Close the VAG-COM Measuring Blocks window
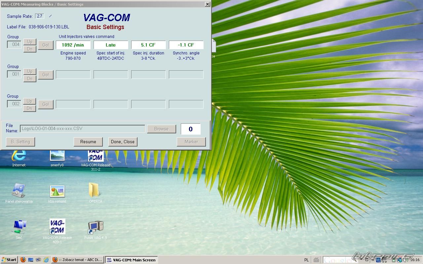 point(207,4)
